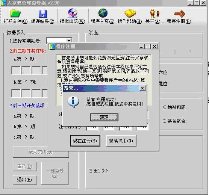
Task: Minimize the 程序注册 dialog
Action: click(x=141, y=47)
